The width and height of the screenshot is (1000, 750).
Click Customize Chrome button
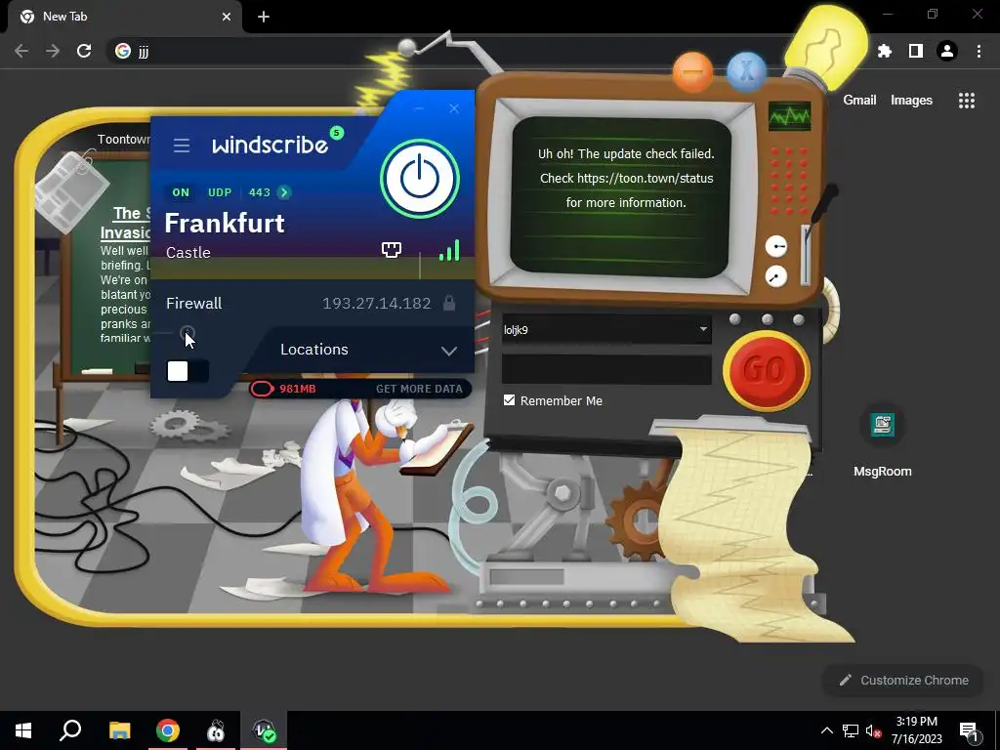coord(903,680)
